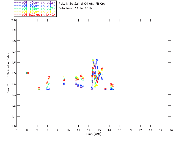Click the 18 x-axis tick label

tap(150, 130)
